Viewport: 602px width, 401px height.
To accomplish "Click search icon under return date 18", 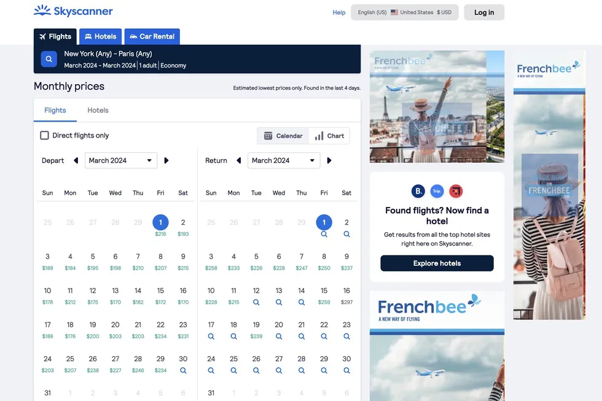I will (x=233, y=337).
